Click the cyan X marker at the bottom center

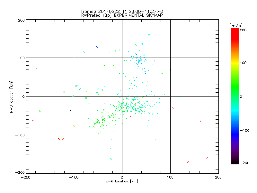coord(111,159)
